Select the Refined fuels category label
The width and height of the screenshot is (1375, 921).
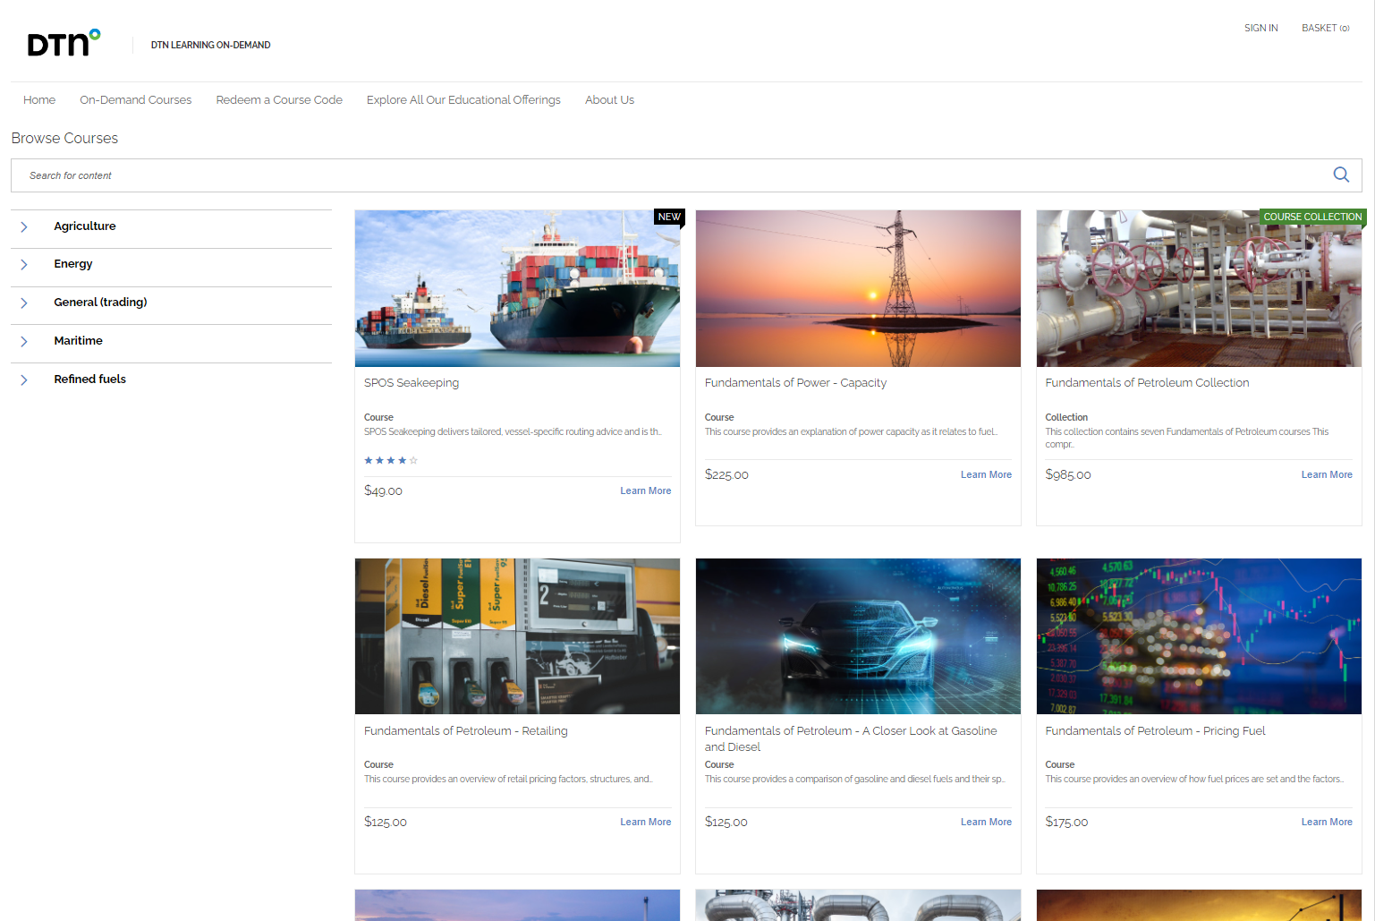89,379
